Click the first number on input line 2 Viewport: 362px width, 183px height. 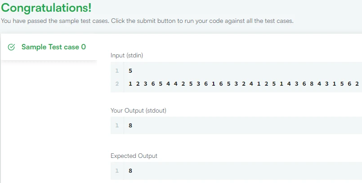tap(130, 83)
